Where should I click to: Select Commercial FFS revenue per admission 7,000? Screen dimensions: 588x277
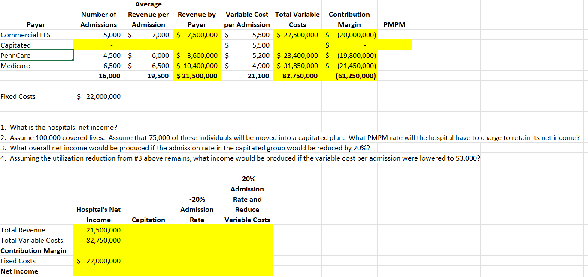pyautogui.click(x=148, y=35)
